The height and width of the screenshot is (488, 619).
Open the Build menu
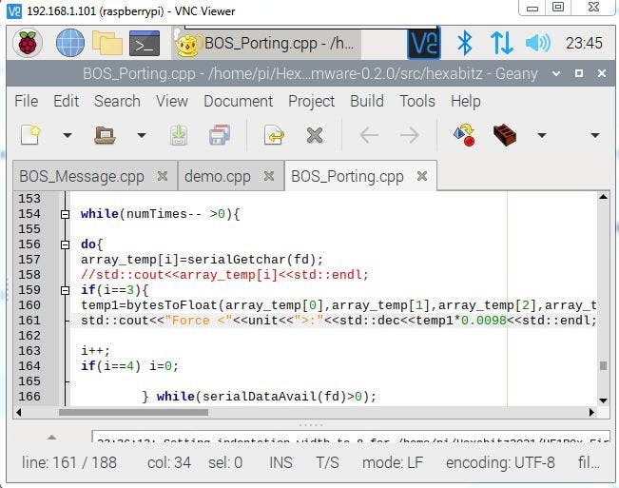click(366, 101)
